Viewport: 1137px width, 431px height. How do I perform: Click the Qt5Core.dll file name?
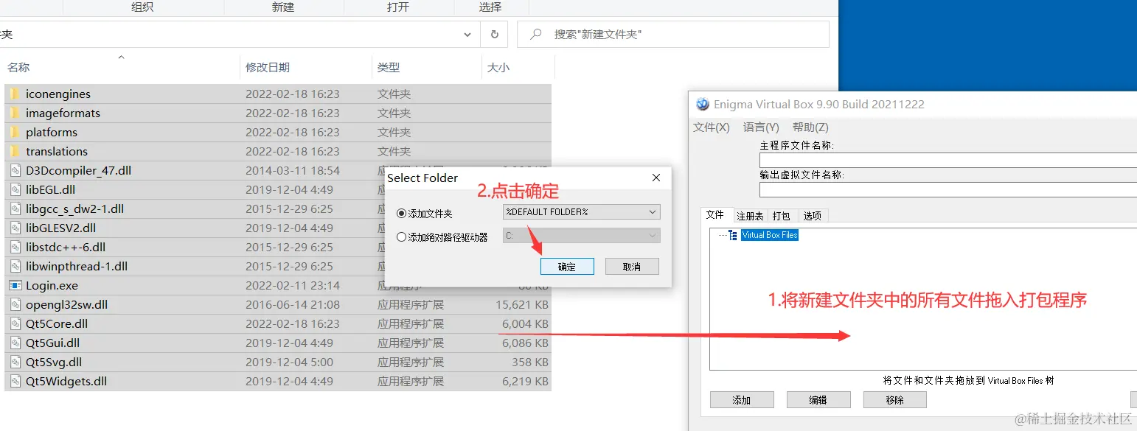(x=57, y=323)
